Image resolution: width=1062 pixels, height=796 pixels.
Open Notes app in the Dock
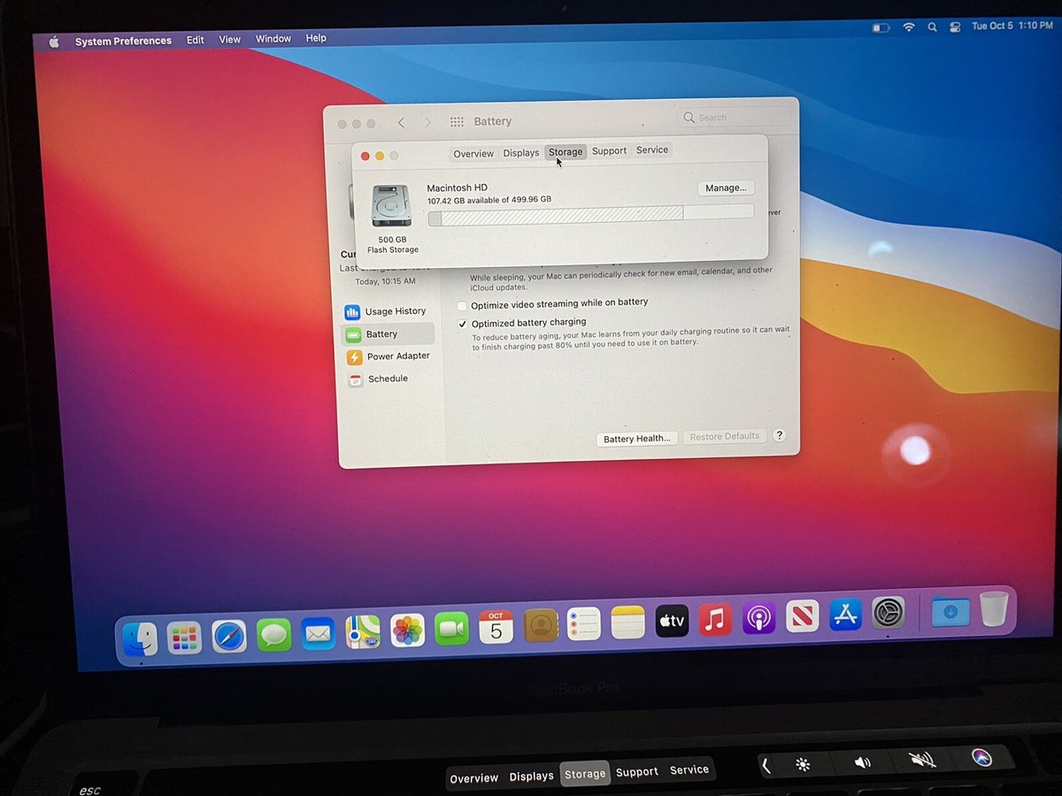click(627, 622)
